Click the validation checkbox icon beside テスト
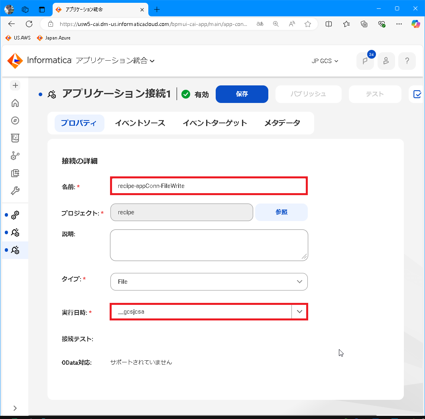This screenshot has width=425, height=419. point(417,94)
